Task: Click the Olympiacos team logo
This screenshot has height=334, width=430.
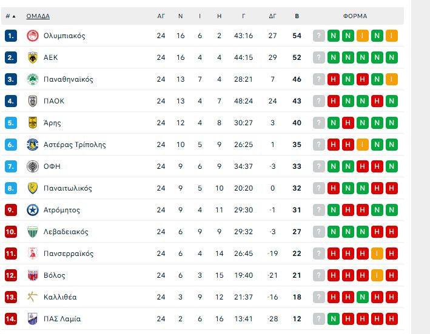Action: click(32, 36)
